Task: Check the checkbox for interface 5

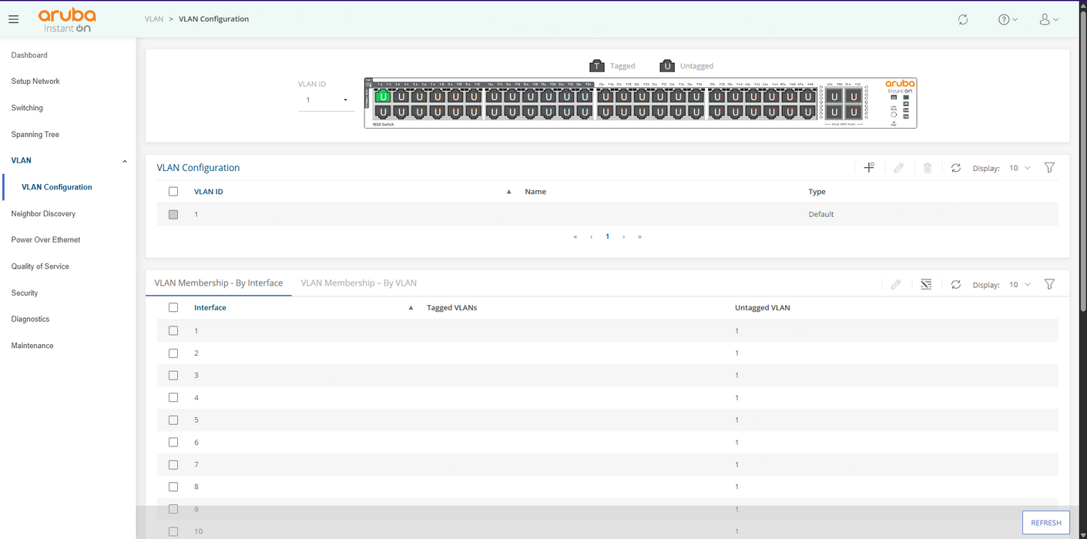Action: point(173,420)
